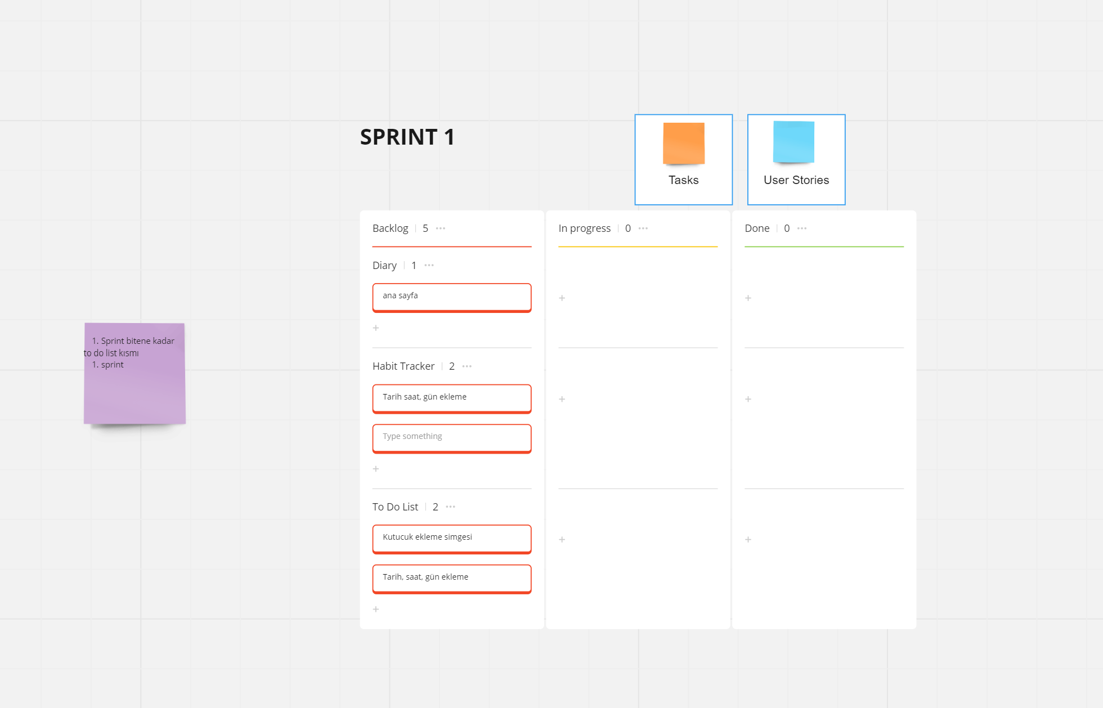
Task: Add a card to the Done To Do List row
Action: pyautogui.click(x=748, y=540)
